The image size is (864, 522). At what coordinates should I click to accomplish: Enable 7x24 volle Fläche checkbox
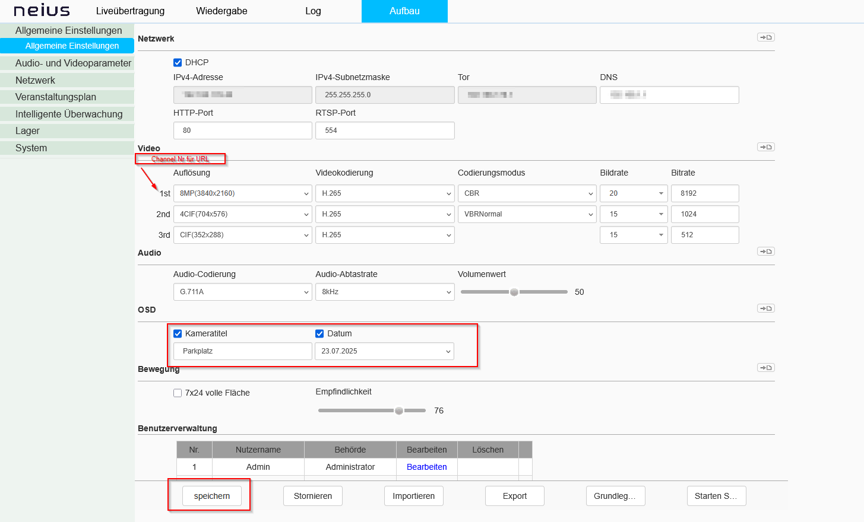point(178,393)
